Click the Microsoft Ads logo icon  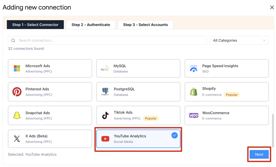pyautogui.click(x=17, y=68)
